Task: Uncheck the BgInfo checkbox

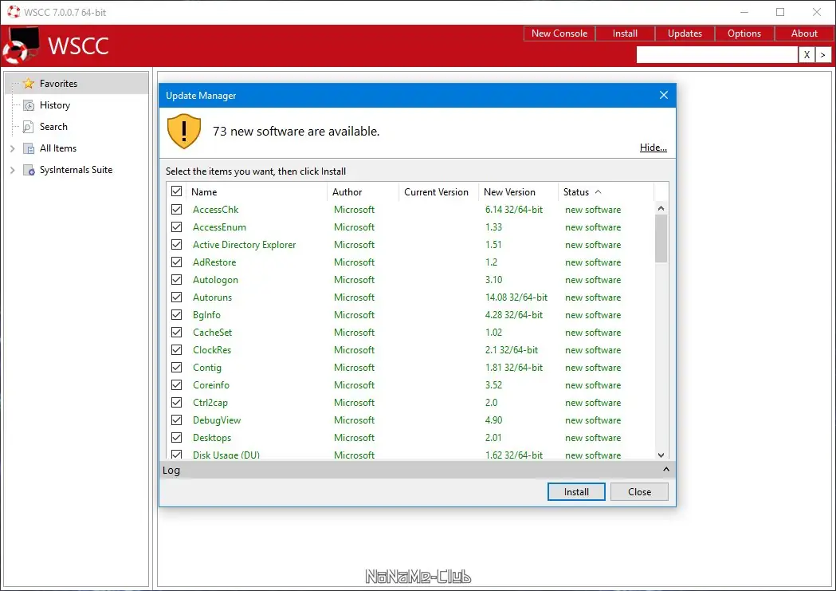Action: [x=176, y=315]
